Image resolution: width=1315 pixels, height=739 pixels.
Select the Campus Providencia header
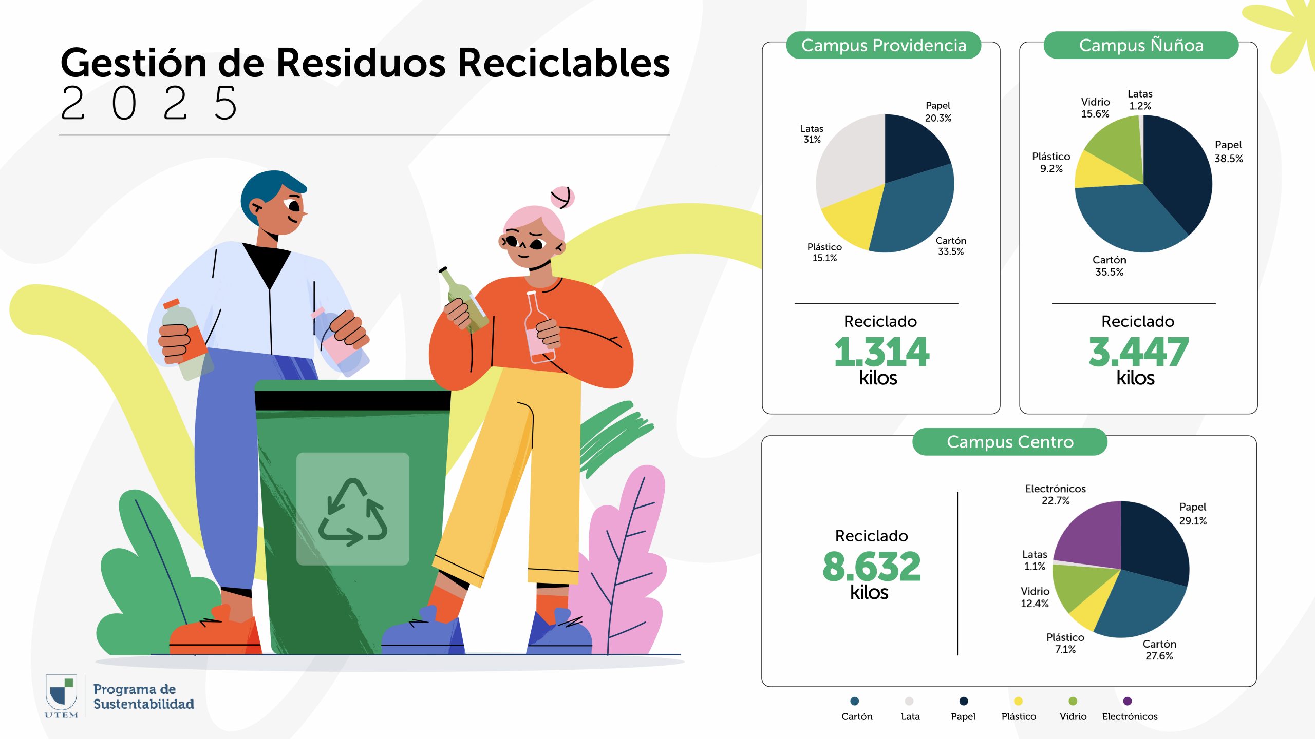[884, 45]
